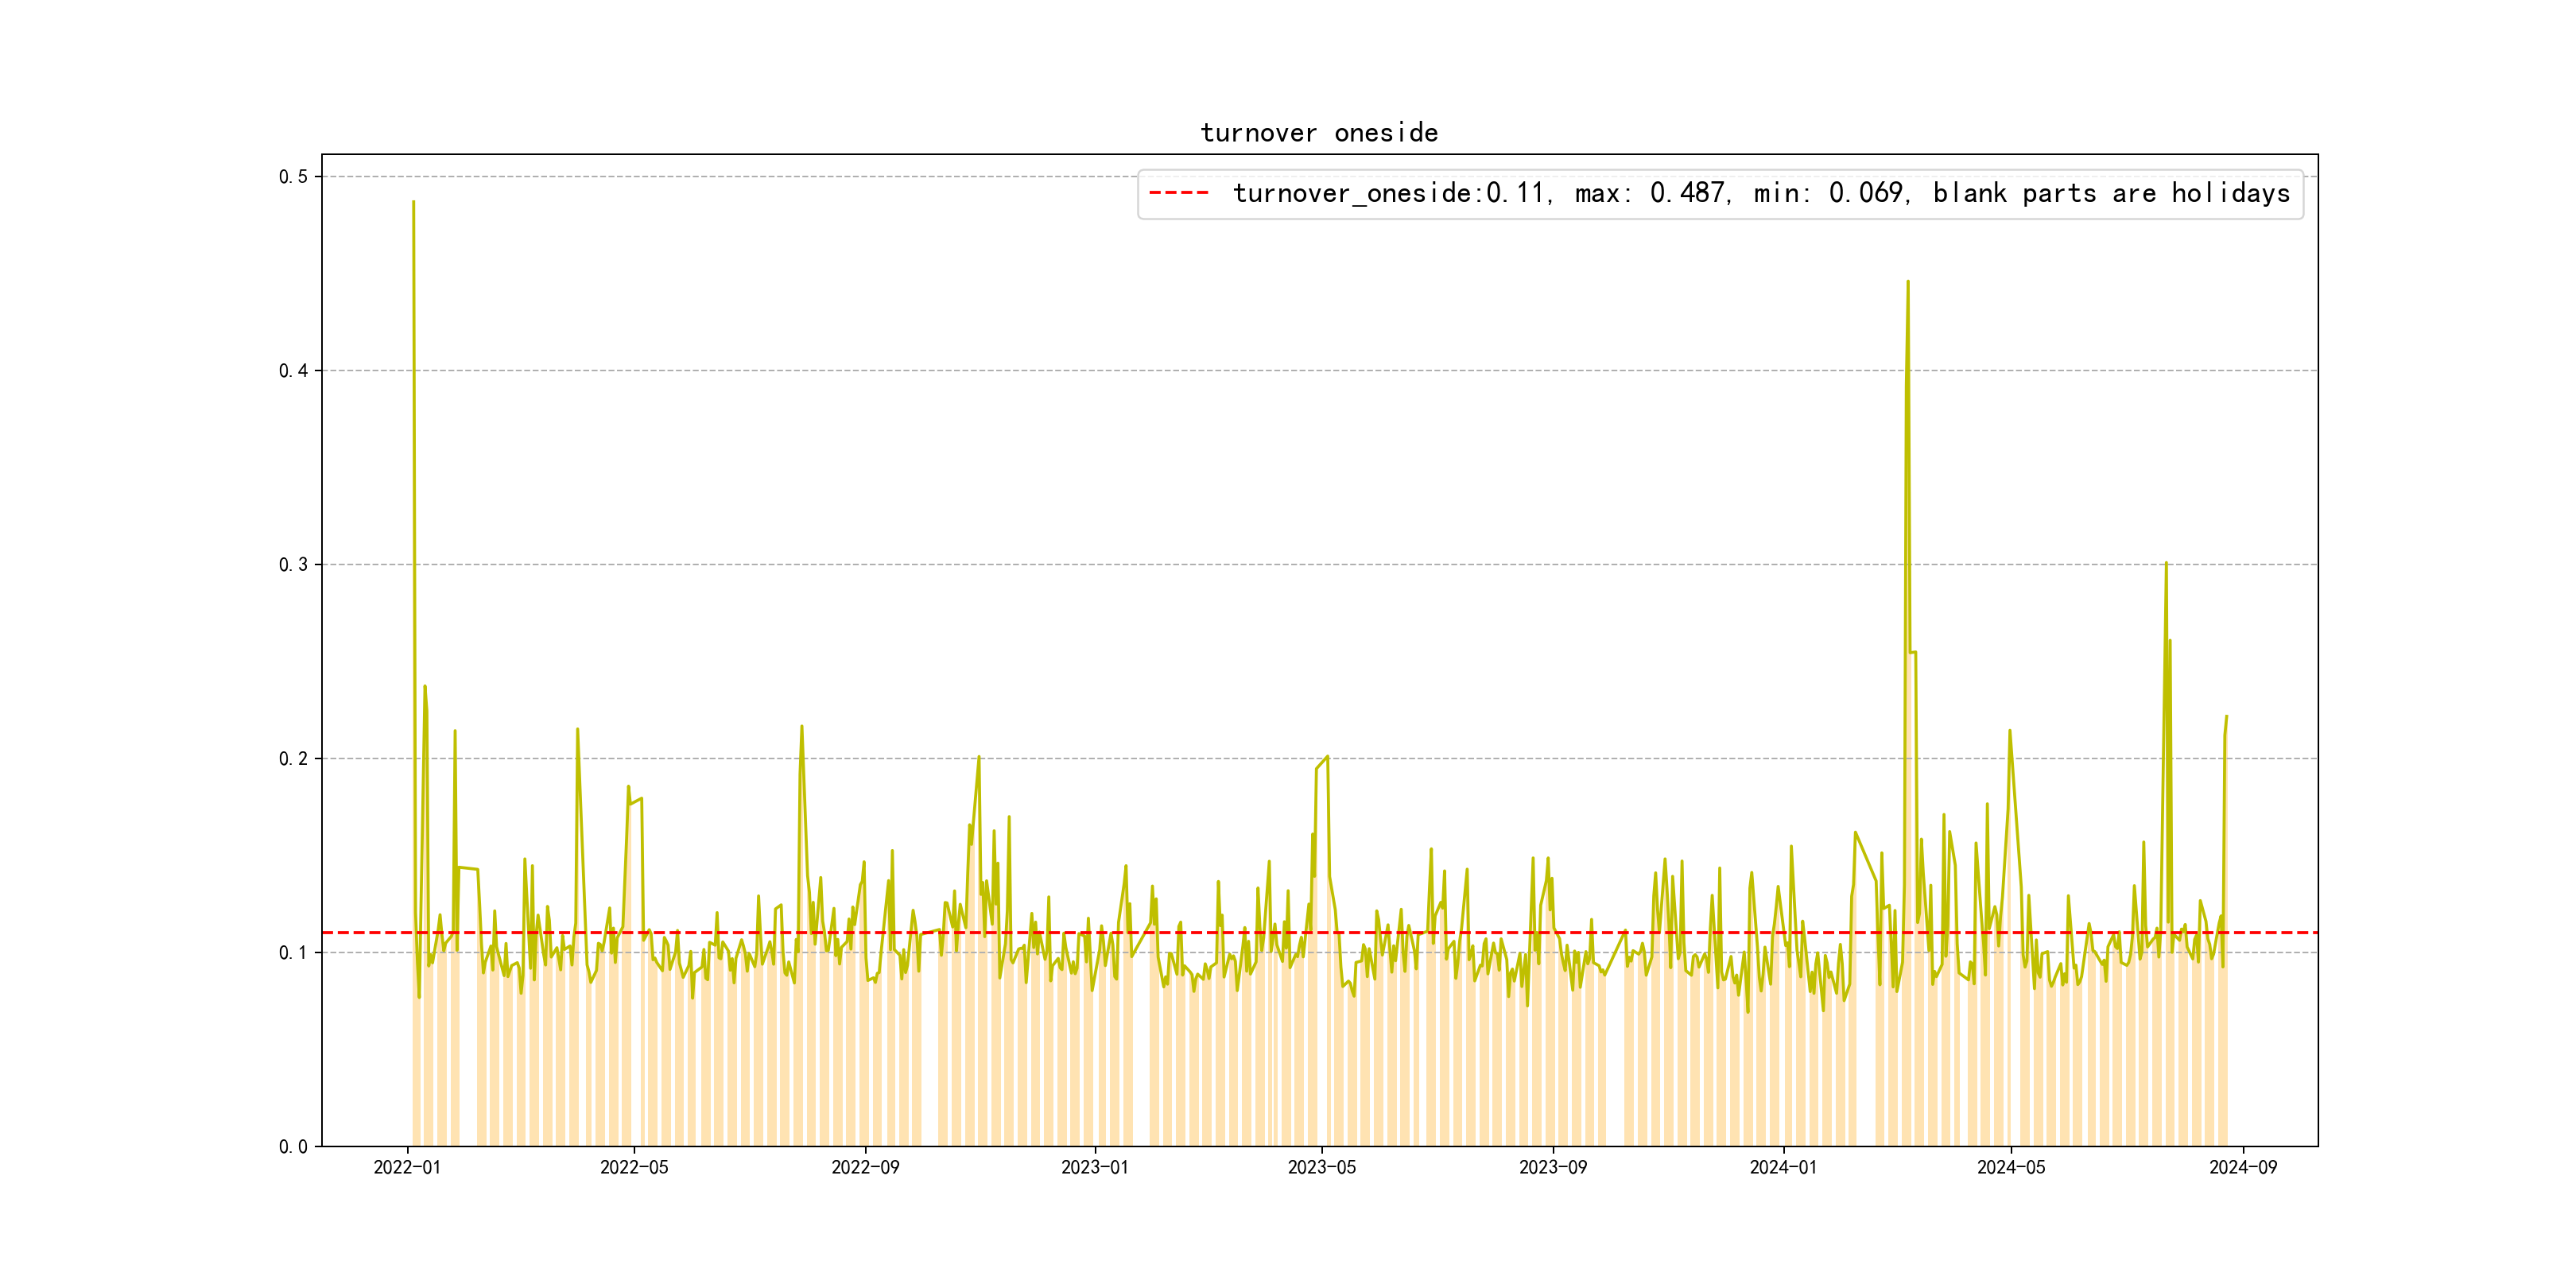Click the 2024-05 x-axis tick label
This screenshot has height=1288, width=2576.
click(2011, 1167)
